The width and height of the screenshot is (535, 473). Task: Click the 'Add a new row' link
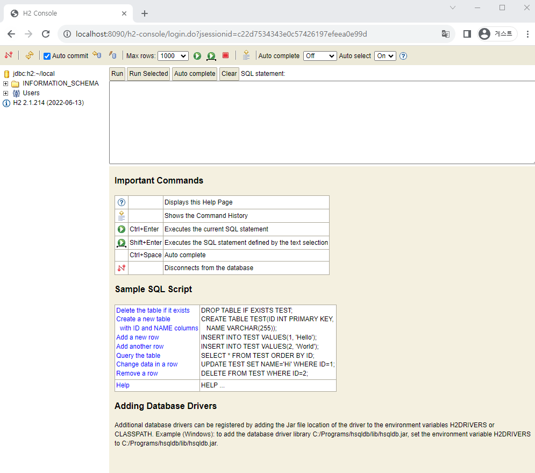[138, 337]
